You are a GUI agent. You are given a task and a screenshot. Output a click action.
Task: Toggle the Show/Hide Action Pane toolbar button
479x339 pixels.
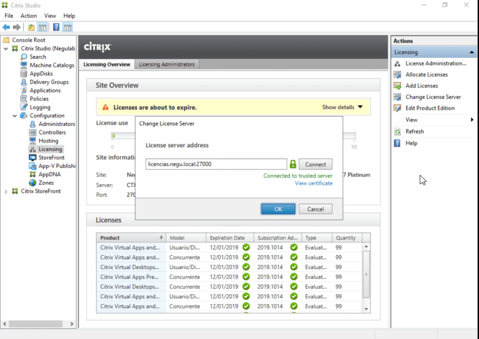click(x=67, y=27)
